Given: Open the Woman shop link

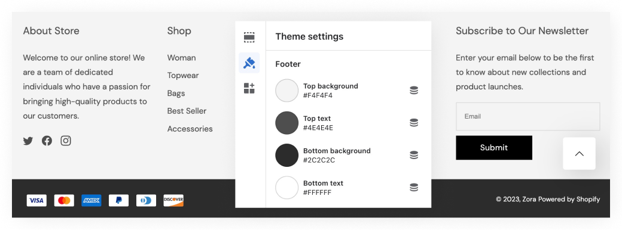Looking at the screenshot, I should pos(181,58).
